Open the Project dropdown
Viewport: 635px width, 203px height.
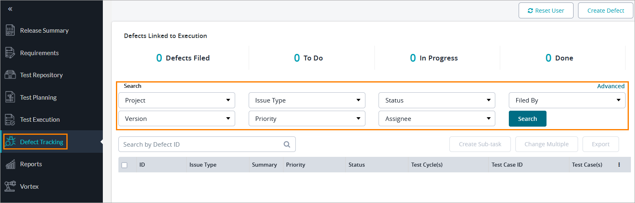177,100
